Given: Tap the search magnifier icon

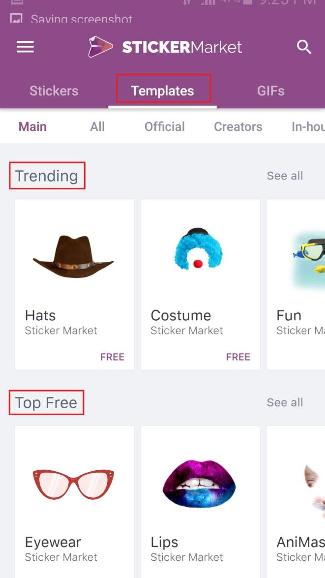Looking at the screenshot, I should click(304, 47).
